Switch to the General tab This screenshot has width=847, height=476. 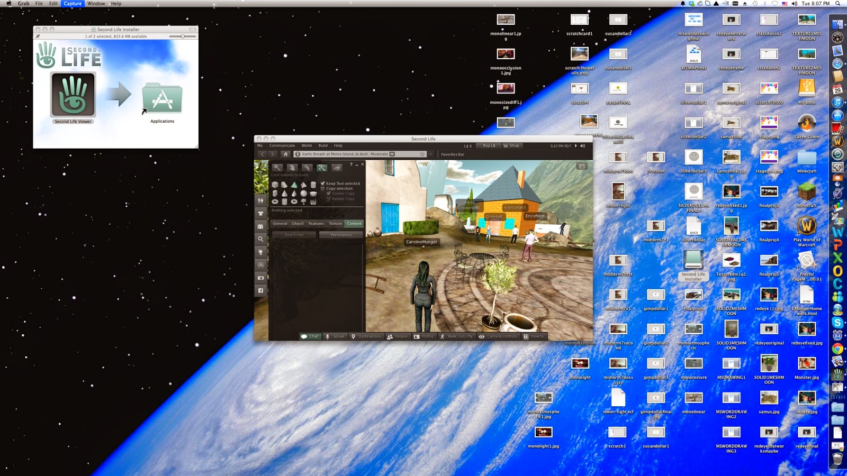(280, 224)
